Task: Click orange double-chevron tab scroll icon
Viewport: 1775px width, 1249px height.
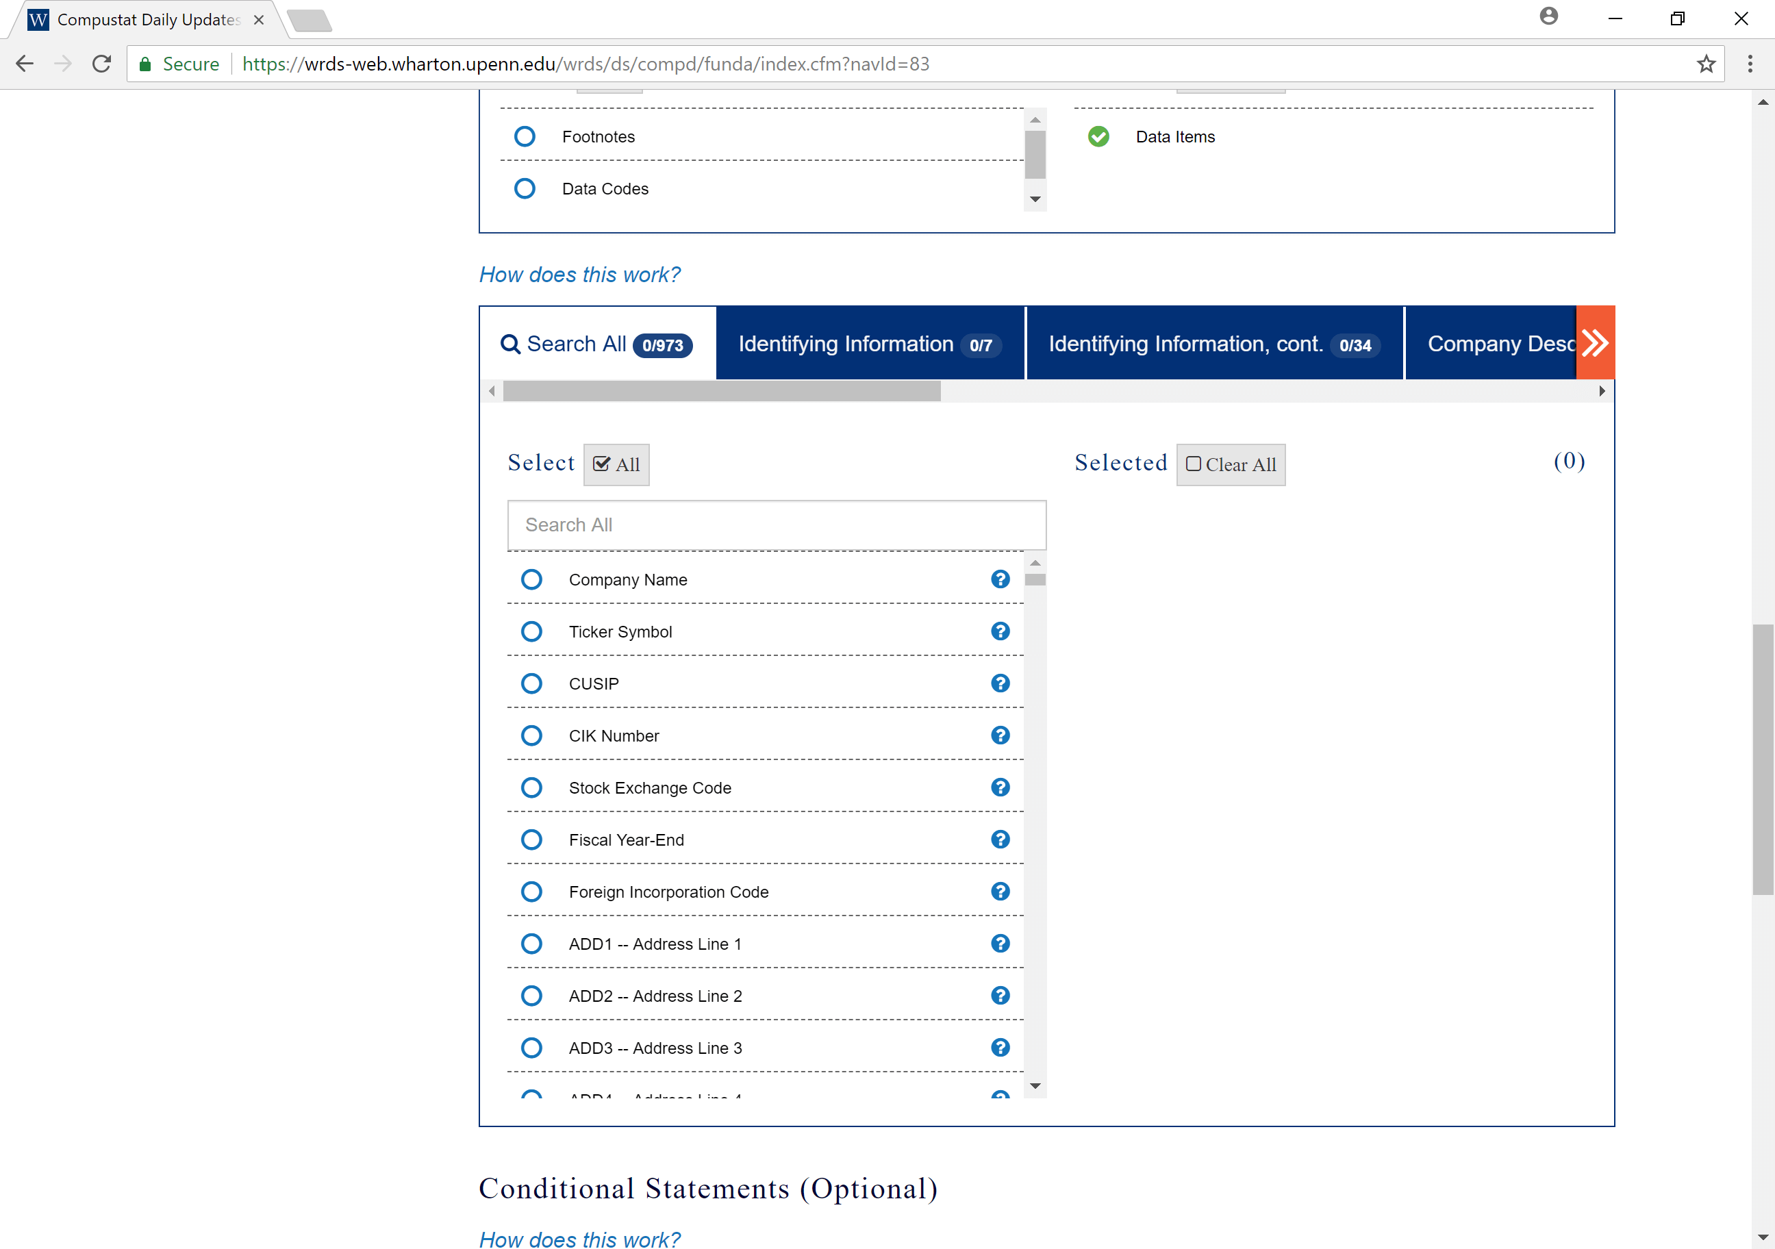Action: (x=1594, y=342)
